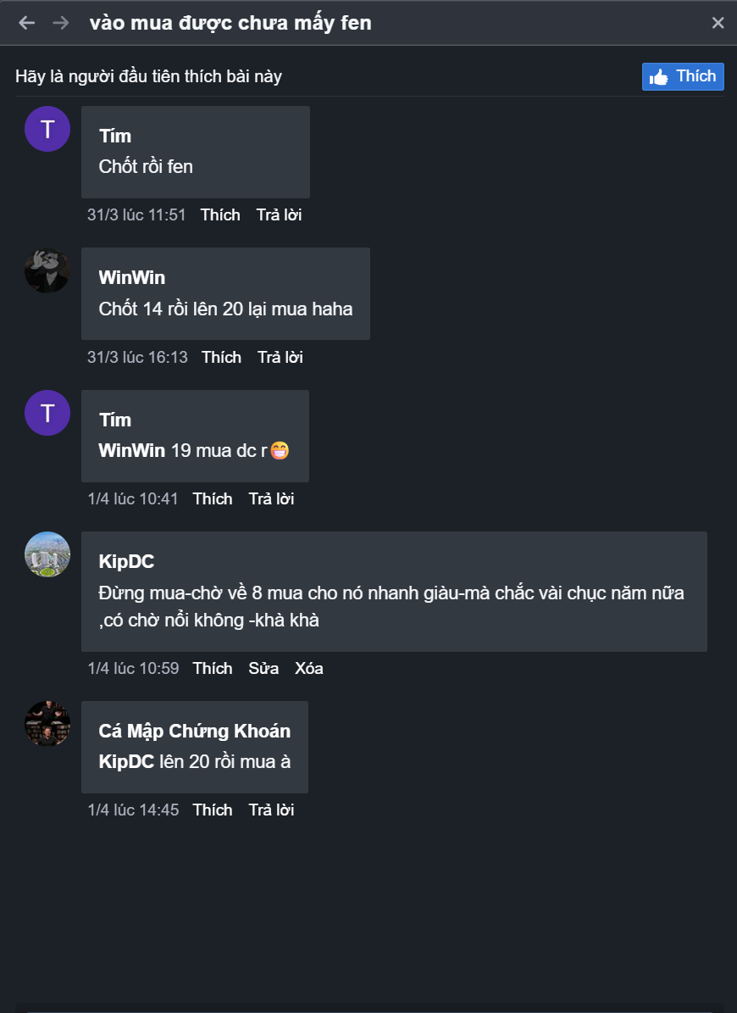
Task: Click the back arrow icon
Action: tap(27, 23)
